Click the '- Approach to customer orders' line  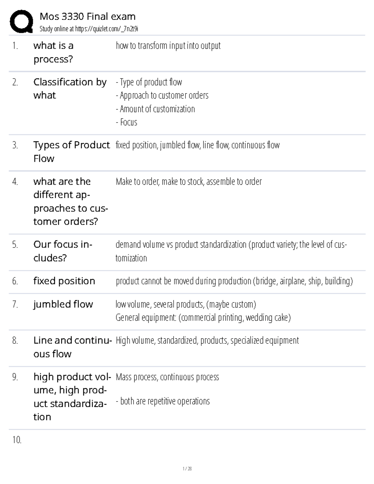tap(162, 95)
